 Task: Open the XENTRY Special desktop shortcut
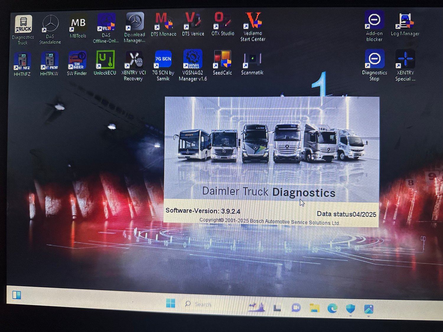coord(405,66)
